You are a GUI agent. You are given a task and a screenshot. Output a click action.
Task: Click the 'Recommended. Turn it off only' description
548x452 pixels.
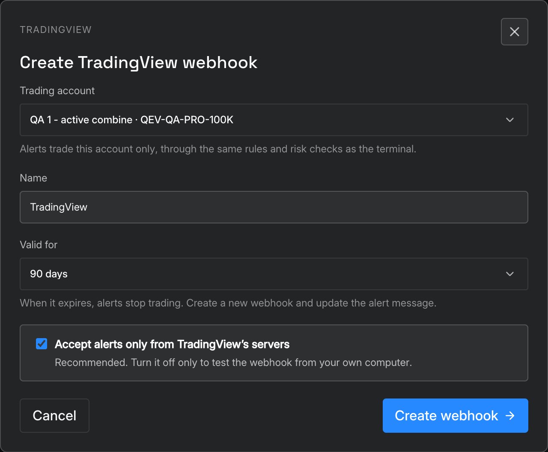click(x=233, y=363)
